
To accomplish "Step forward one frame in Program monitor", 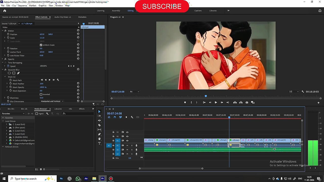I will point(222,102).
